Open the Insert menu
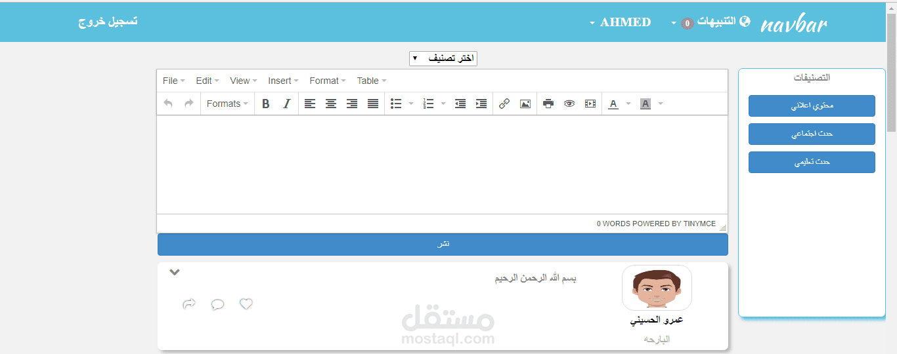The image size is (897, 354). point(284,81)
